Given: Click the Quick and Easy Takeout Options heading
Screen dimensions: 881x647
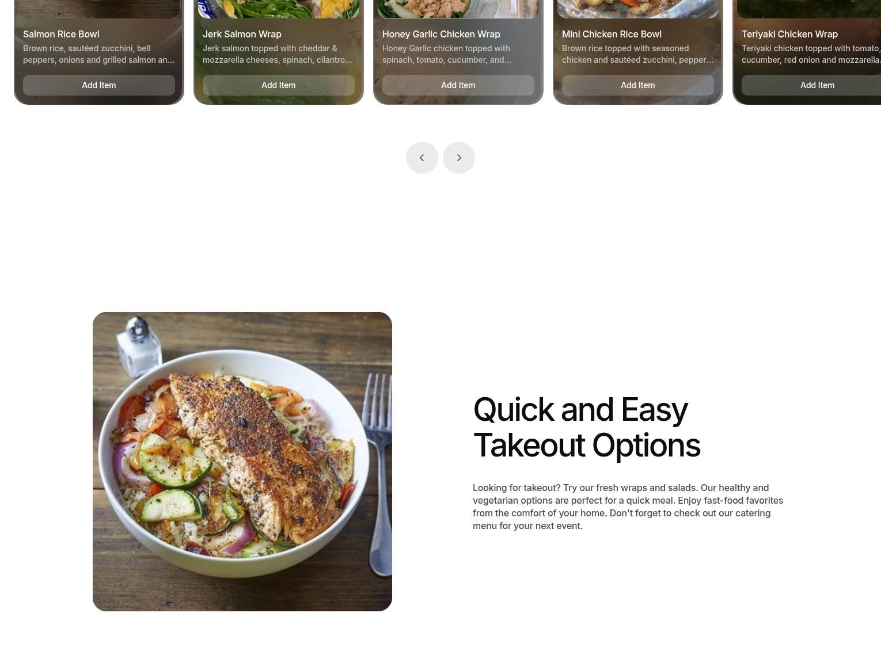Looking at the screenshot, I should coord(587,427).
